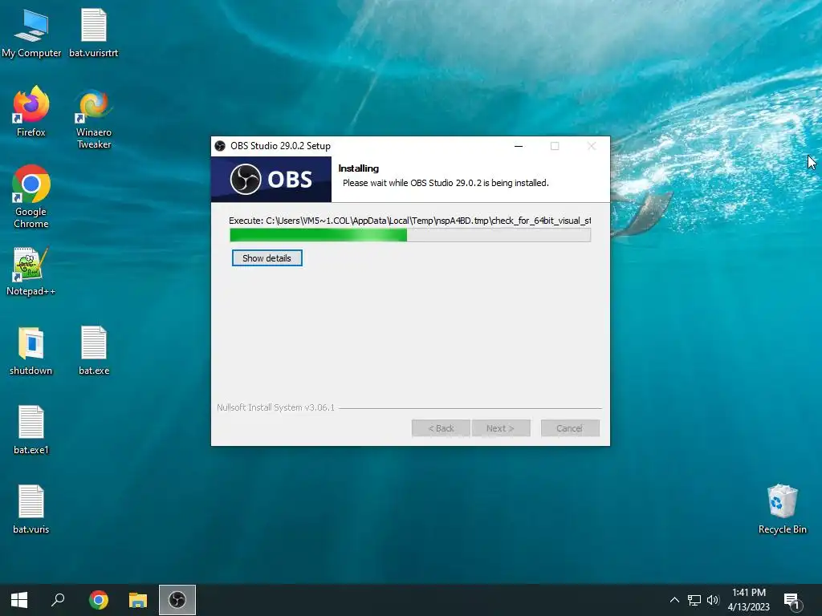
Task: Click the disabled Back button
Action: click(x=441, y=428)
